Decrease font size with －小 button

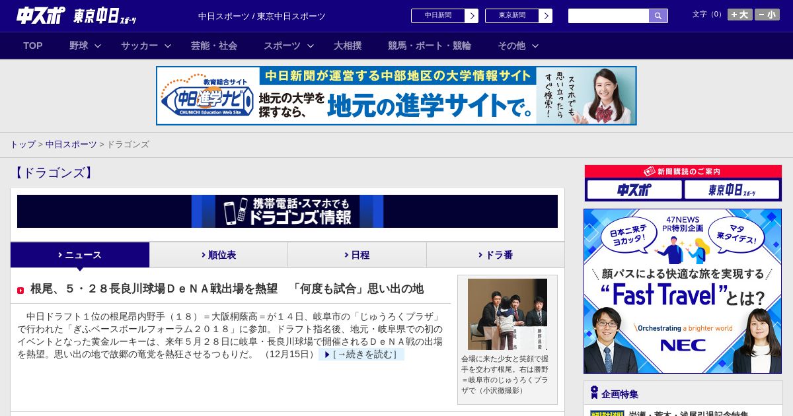click(x=767, y=15)
